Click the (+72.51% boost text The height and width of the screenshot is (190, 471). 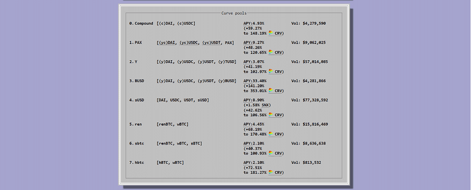[x=253, y=167]
